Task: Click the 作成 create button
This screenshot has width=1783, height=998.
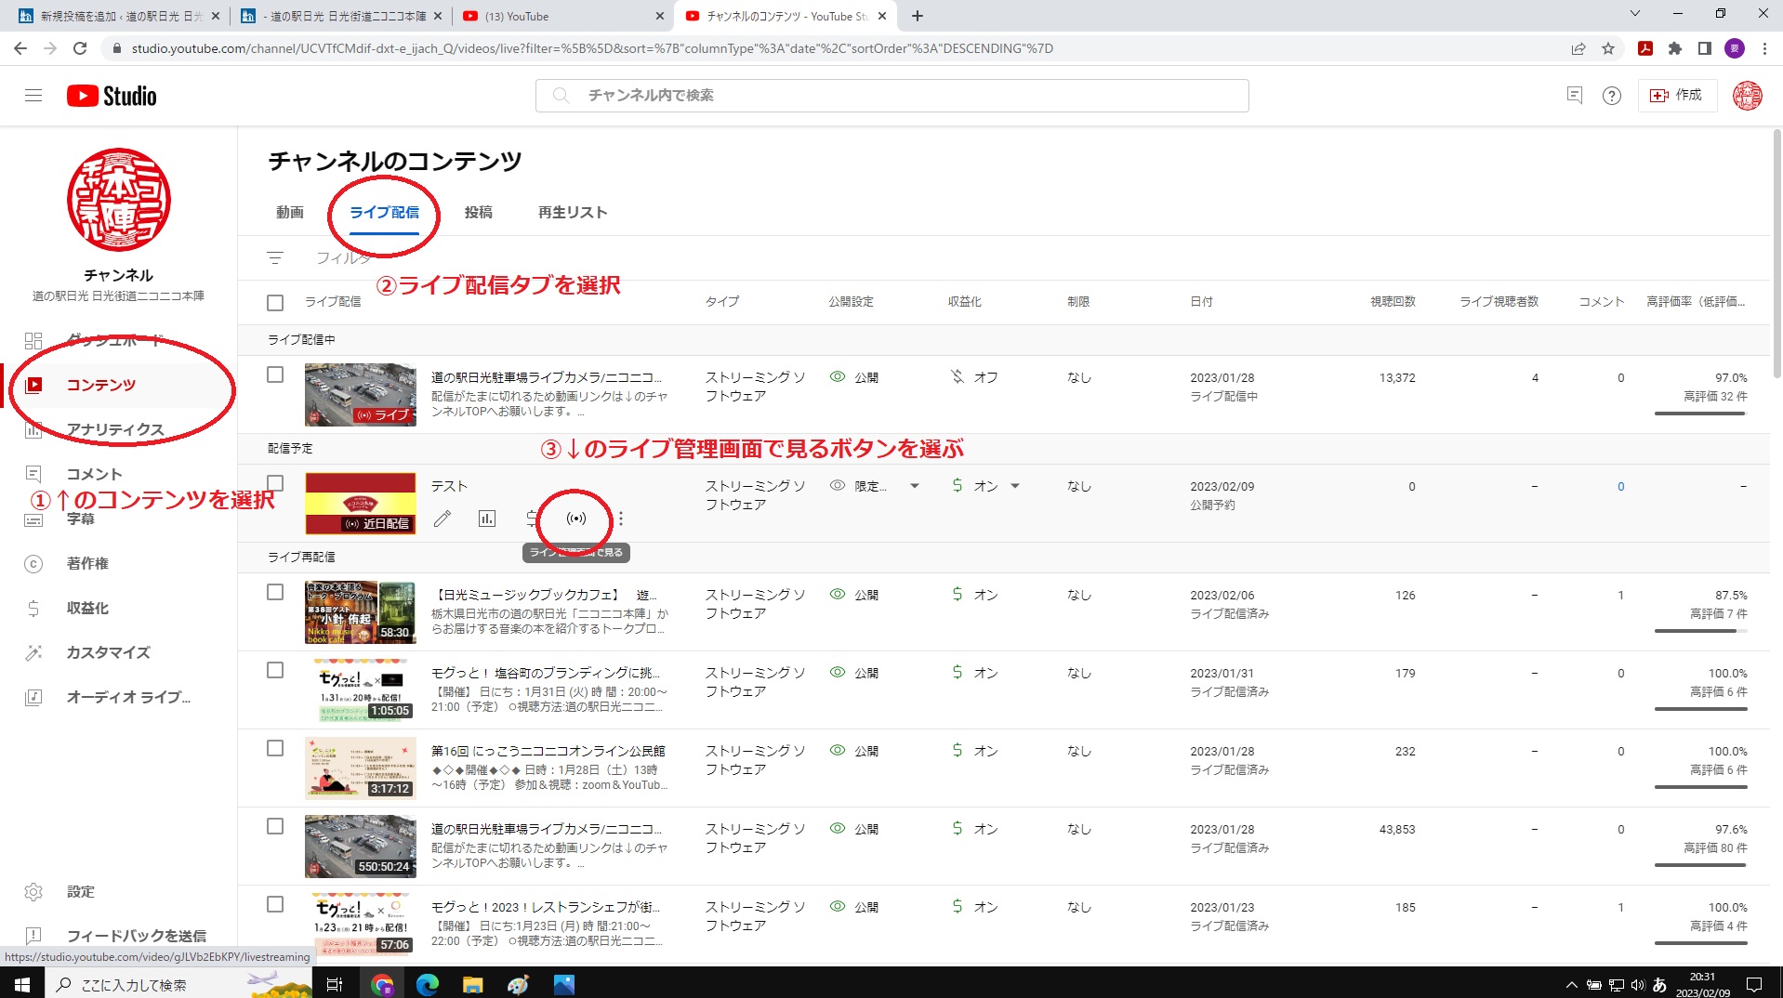Action: click(x=1676, y=95)
